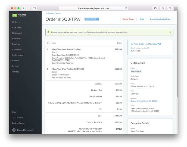This screenshot has width=187, height=147.
Task: Click the Back to Orders link
Action: click(53, 14)
